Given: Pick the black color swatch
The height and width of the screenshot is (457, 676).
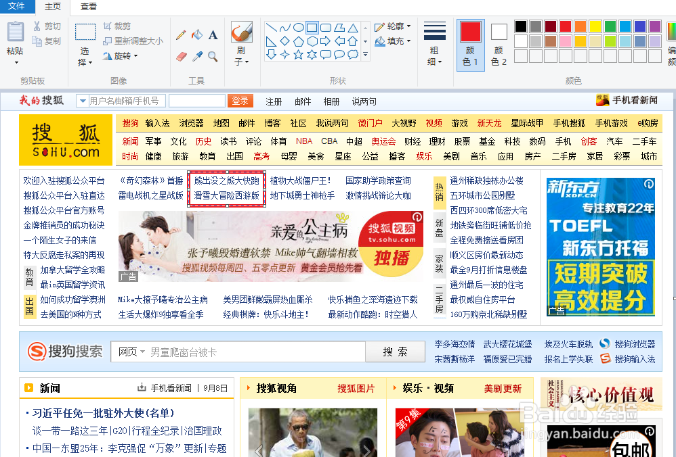Looking at the screenshot, I should pos(521,26).
